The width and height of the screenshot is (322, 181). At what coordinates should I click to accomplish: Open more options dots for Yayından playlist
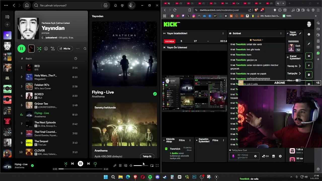(x=78, y=49)
